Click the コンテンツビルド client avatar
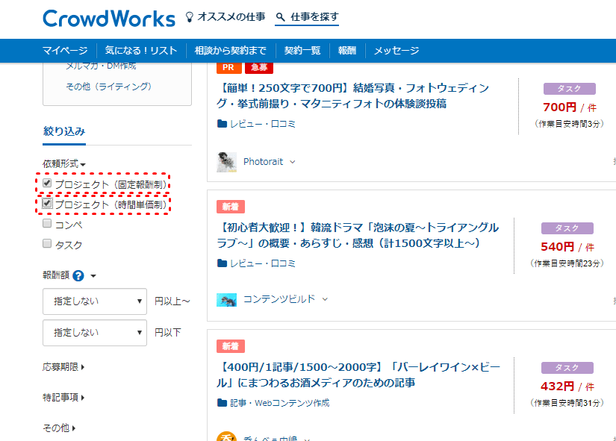The width and height of the screenshot is (616, 441). [x=226, y=299]
